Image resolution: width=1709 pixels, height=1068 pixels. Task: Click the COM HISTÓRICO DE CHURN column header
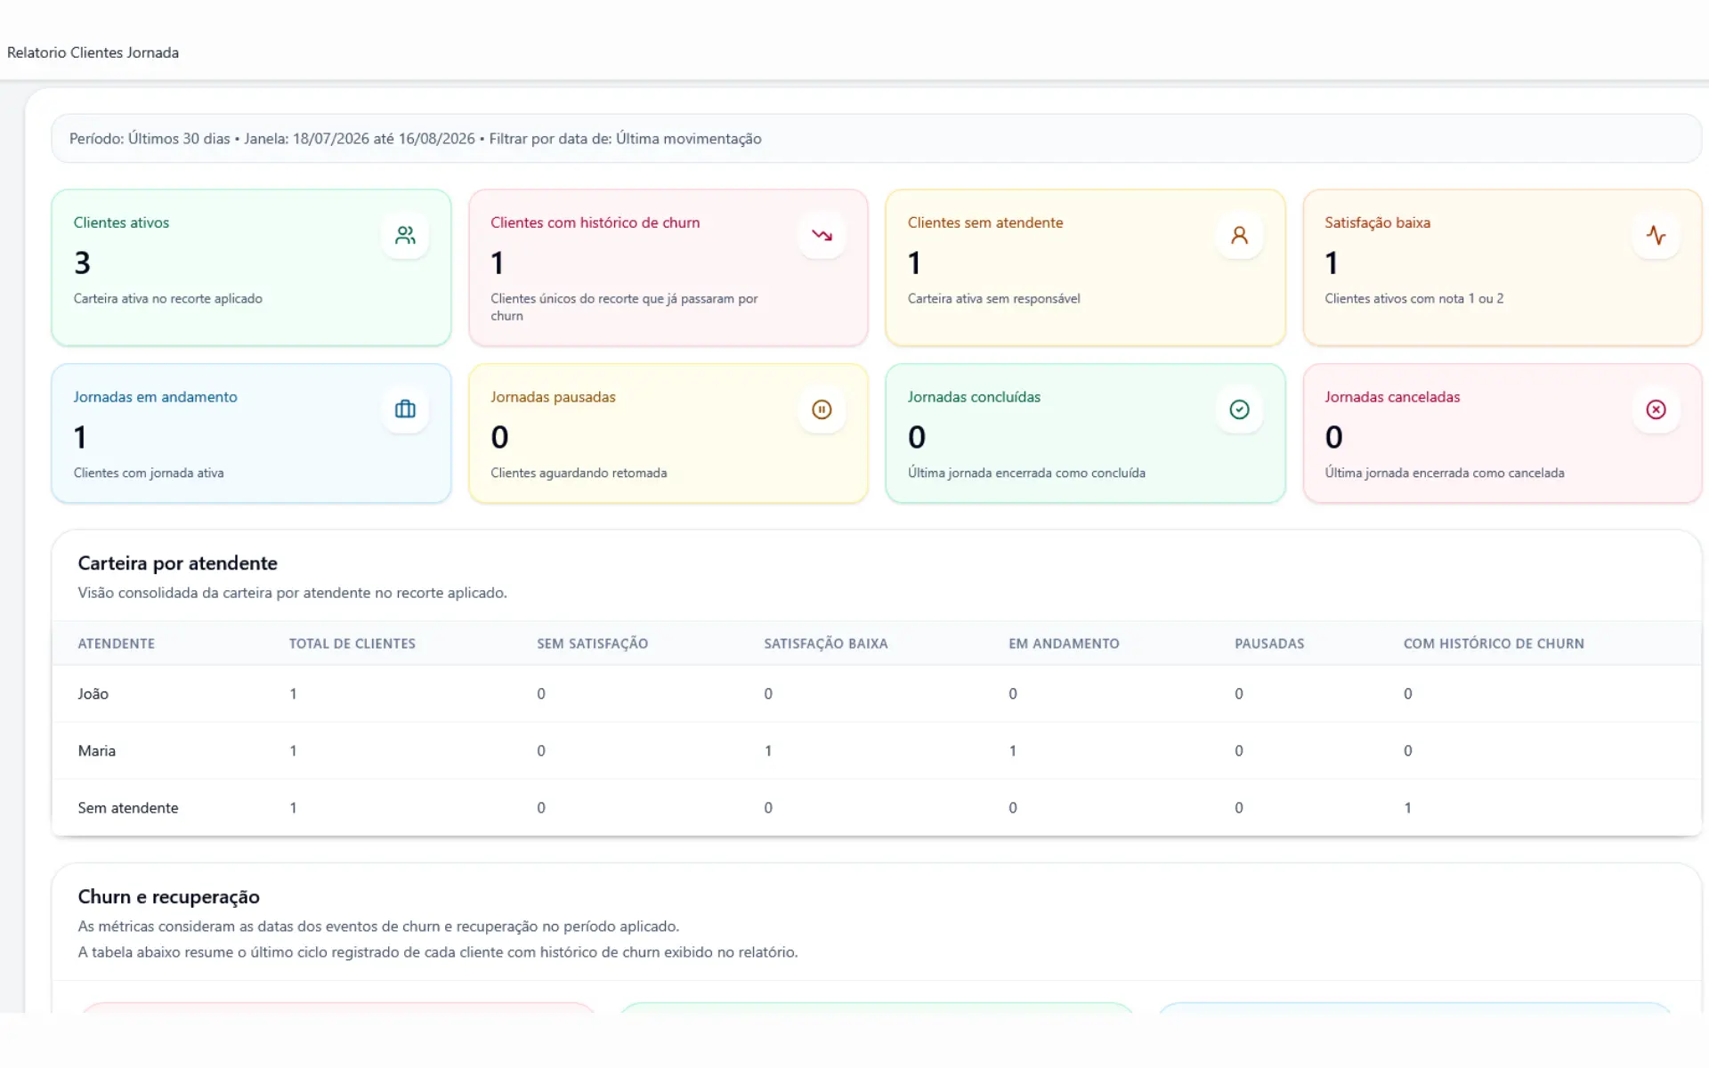click(x=1494, y=643)
